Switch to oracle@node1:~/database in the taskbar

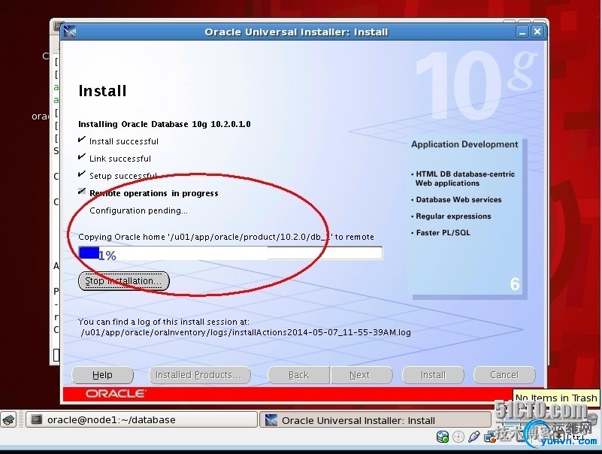coord(141,419)
